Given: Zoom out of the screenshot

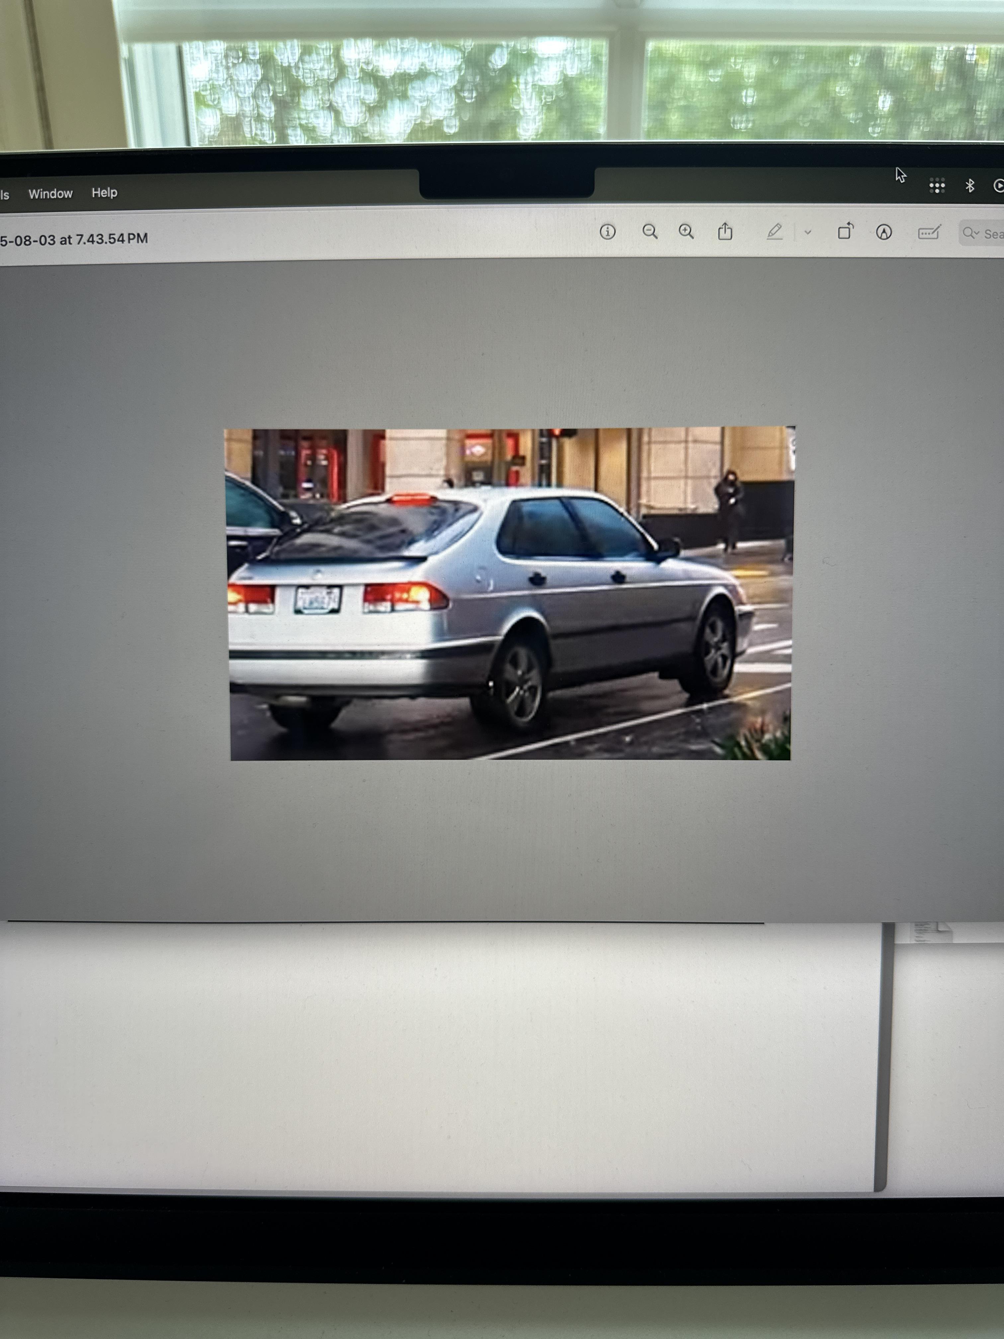Looking at the screenshot, I should pyautogui.click(x=649, y=232).
